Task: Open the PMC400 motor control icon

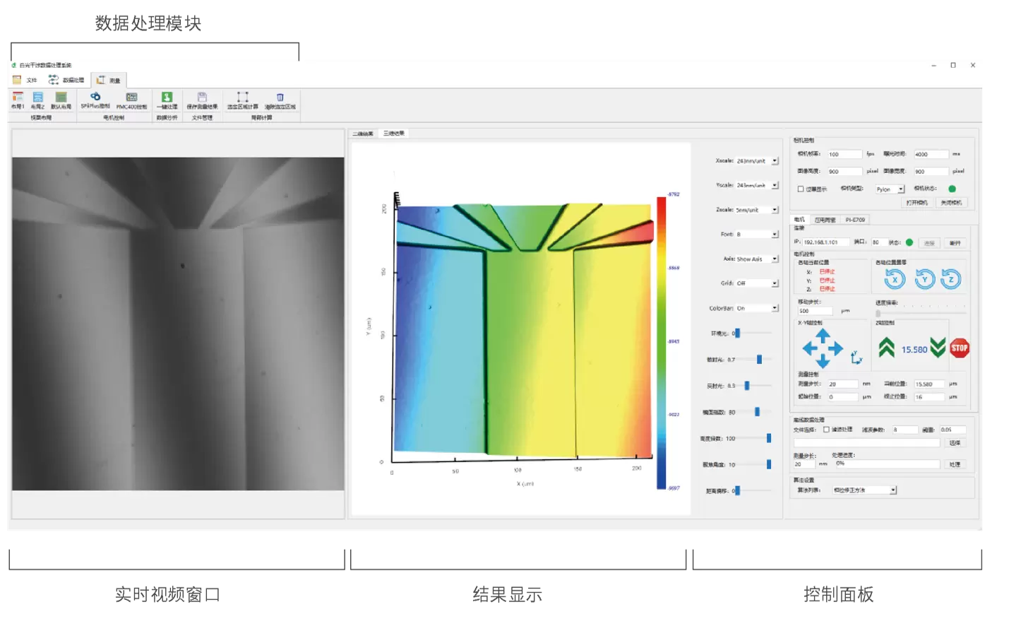Action: click(x=131, y=98)
